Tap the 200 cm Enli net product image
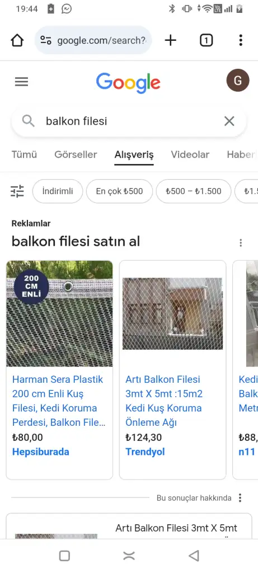 pos(59,313)
